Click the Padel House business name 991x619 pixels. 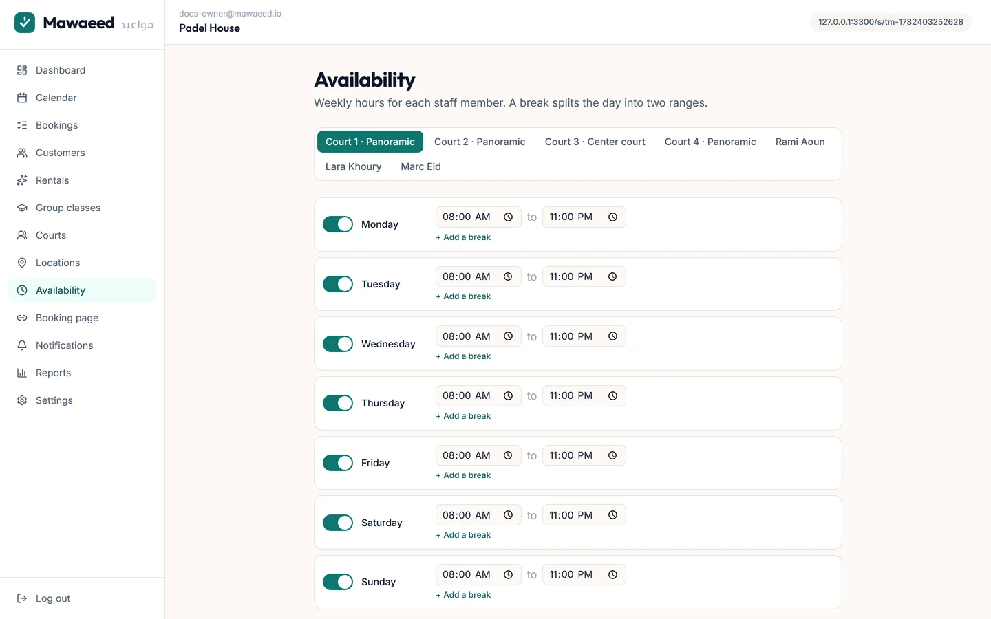point(209,28)
